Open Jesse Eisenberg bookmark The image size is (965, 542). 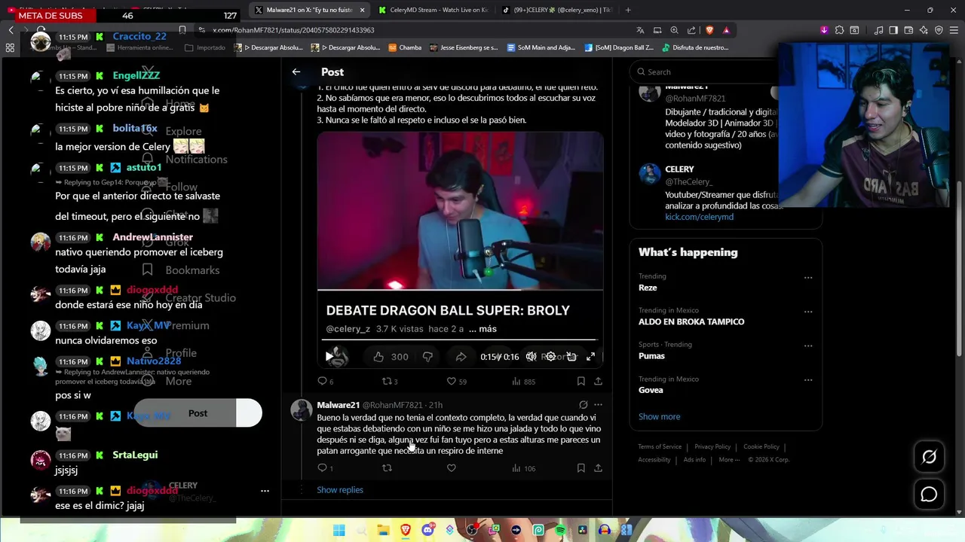(464, 47)
